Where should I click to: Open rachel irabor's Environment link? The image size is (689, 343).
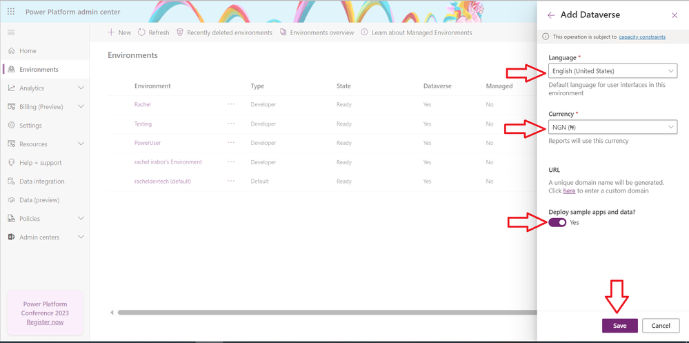[168, 161]
